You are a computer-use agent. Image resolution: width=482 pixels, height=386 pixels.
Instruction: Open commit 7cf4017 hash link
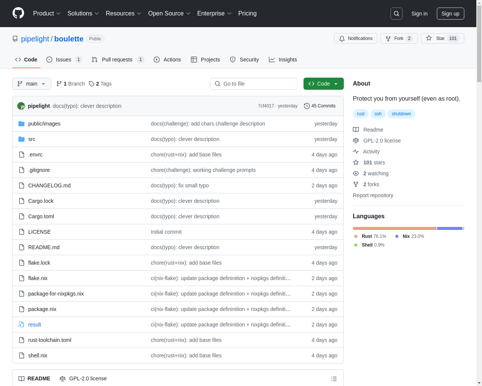pyautogui.click(x=266, y=106)
